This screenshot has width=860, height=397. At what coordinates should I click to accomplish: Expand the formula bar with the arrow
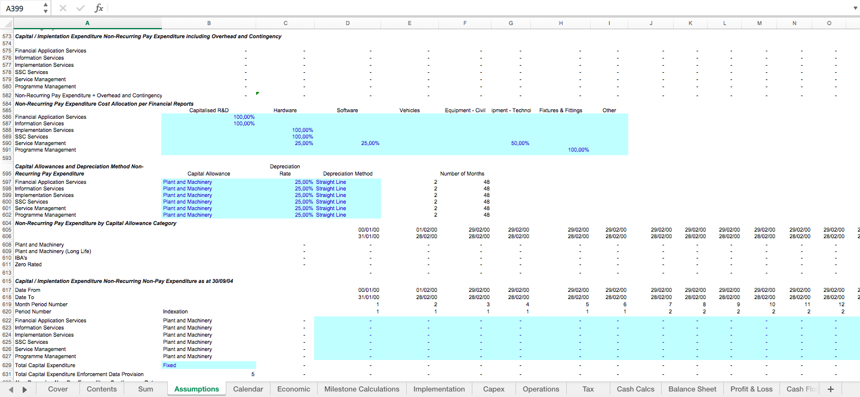(855, 8)
